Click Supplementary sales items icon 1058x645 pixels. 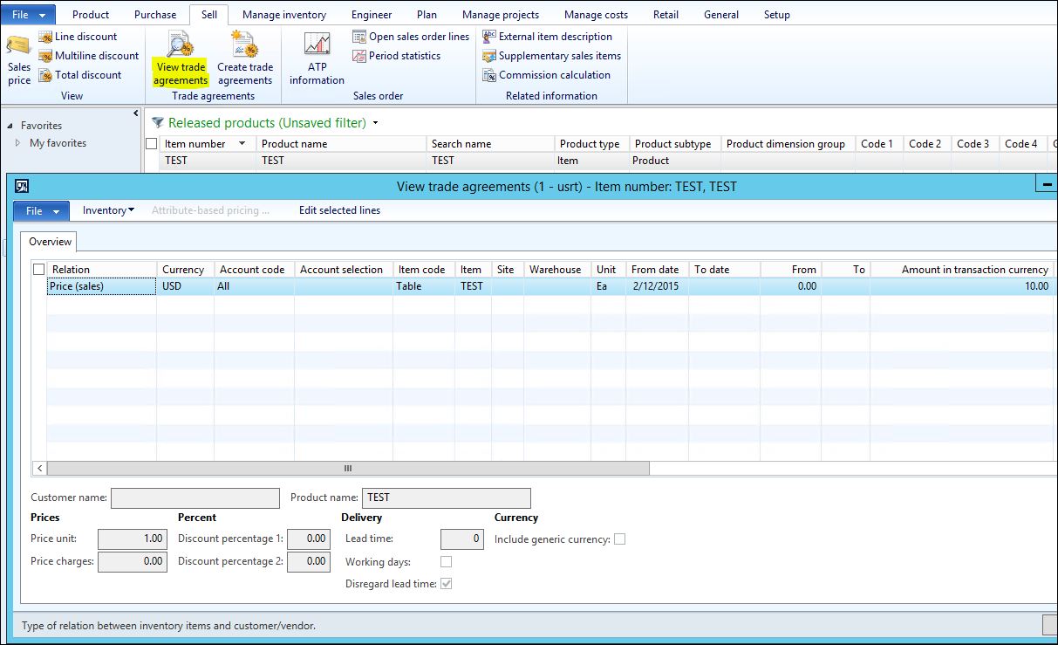coord(489,56)
